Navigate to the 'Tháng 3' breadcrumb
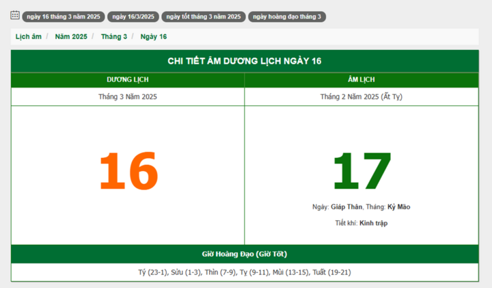Screen dimensions: 492x288 point(114,37)
